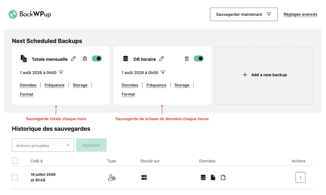
Task: Delete the Totale mensuelle backup job
Action: [x=85, y=59]
